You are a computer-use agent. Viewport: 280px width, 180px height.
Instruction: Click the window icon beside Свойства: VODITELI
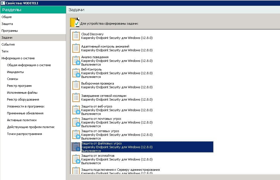pos(3,3)
